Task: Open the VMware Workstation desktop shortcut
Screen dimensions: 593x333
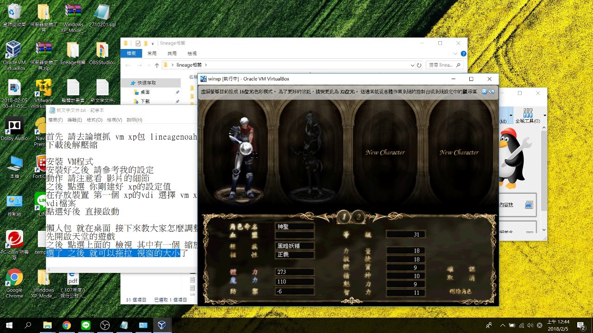Action: coord(44,93)
